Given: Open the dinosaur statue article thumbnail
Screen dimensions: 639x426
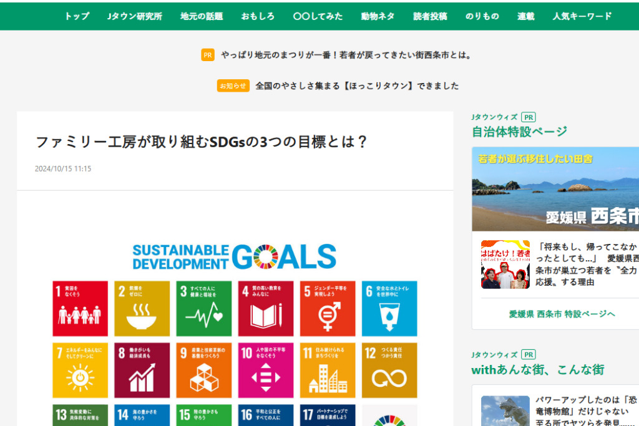Looking at the screenshot, I should pos(505,411).
